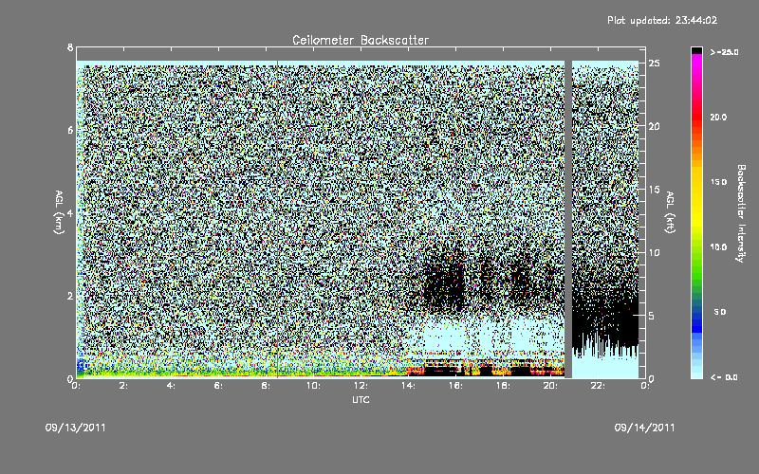Pick the light cyan bottom of the colorbar
Viewport: 759px width, 474px height.
coord(696,370)
